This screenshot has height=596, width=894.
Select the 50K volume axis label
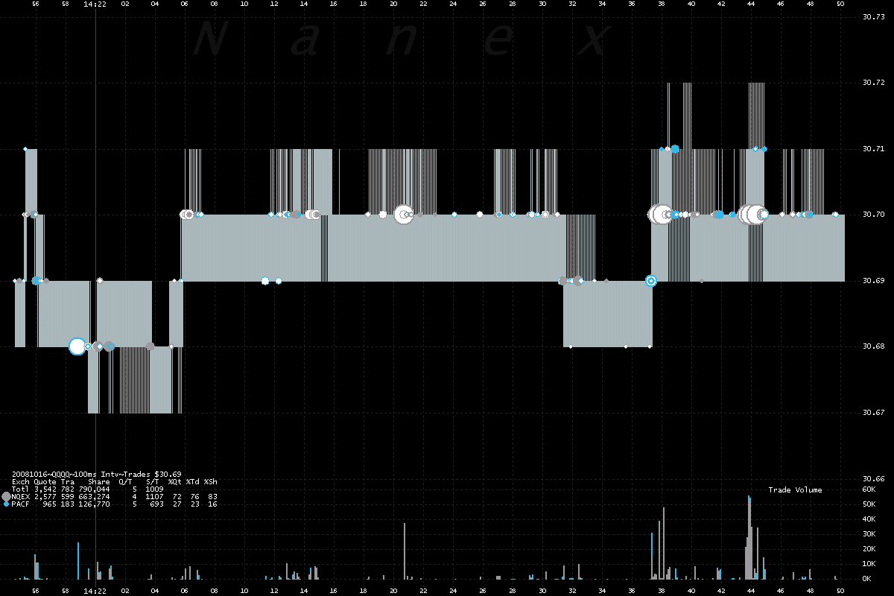(x=868, y=504)
